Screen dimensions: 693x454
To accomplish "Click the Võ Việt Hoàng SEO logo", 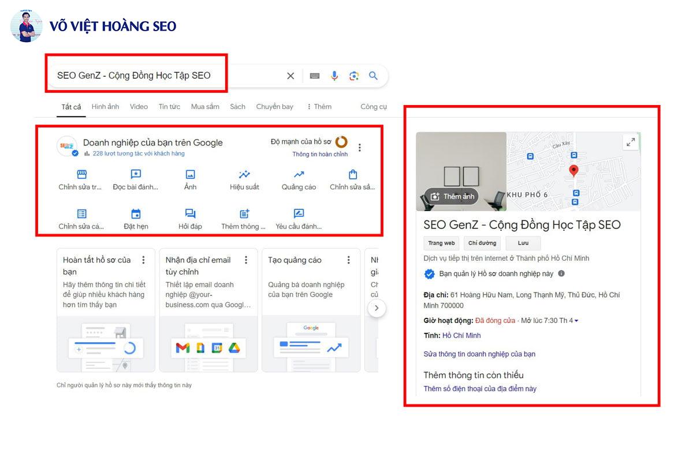I will pos(94,26).
